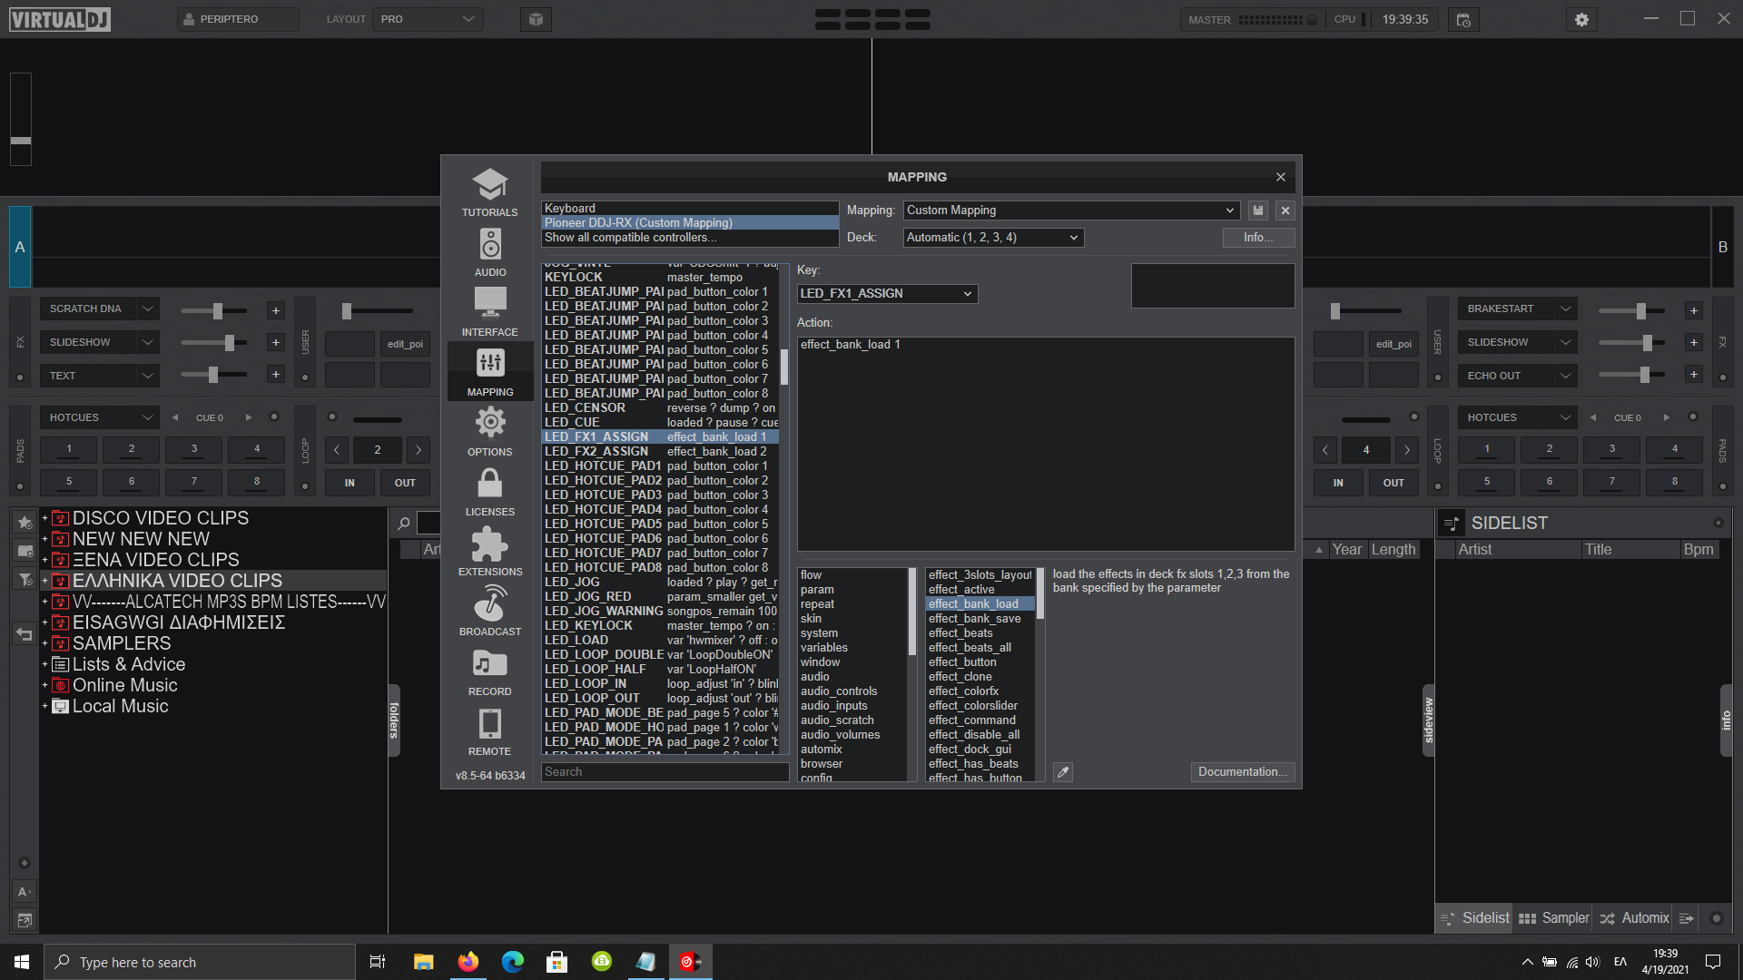Click the key learn pencil icon
This screenshot has width=1743, height=980.
click(1063, 772)
